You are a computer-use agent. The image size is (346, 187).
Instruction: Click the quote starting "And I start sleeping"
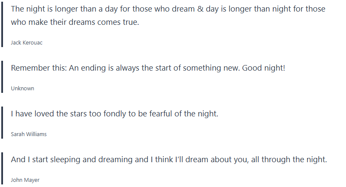coord(169,160)
